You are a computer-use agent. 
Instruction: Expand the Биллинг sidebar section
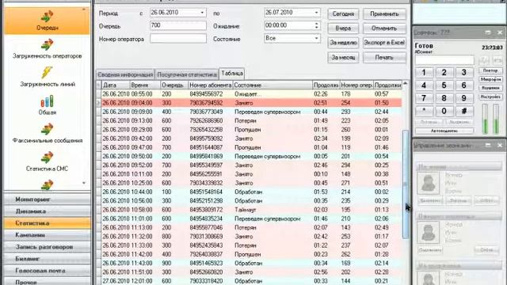48,259
